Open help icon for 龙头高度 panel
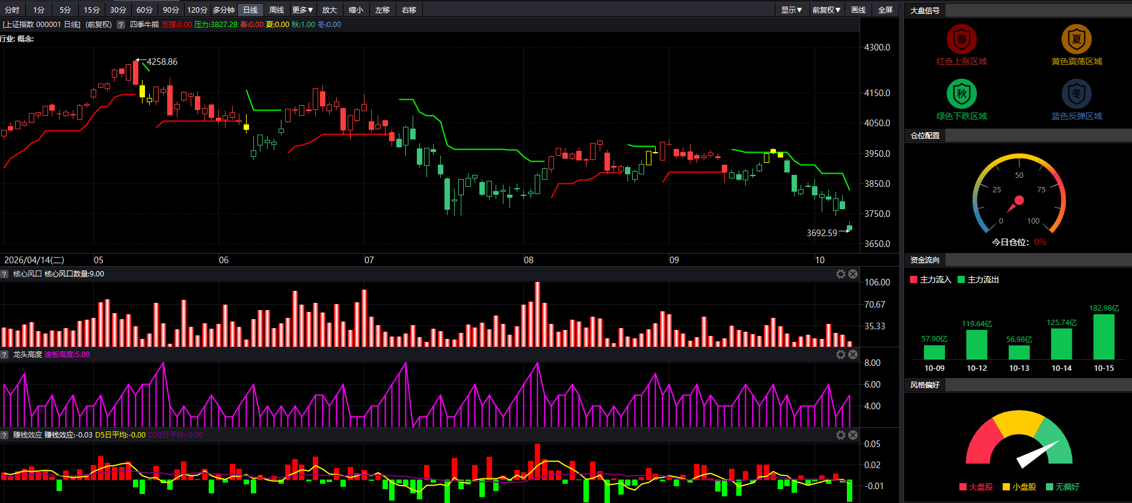 [4, 355]
